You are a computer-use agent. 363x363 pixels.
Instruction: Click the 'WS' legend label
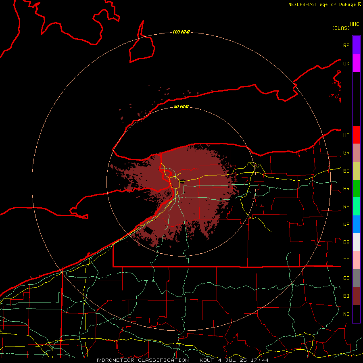[346, 225]
